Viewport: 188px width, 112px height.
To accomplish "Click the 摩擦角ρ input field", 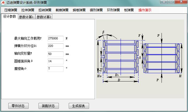I will 56,69.
